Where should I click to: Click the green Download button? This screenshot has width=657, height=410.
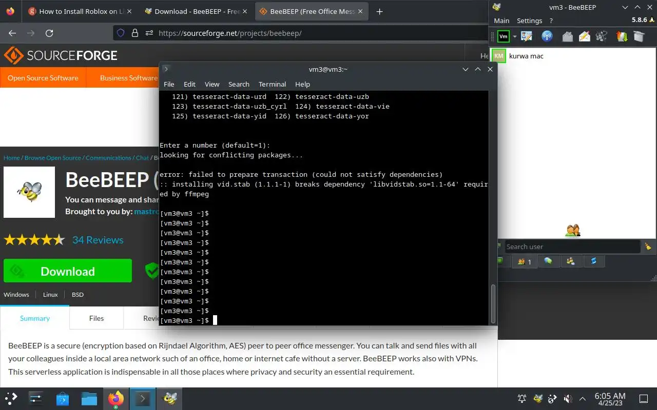click(x=68, y=271)
